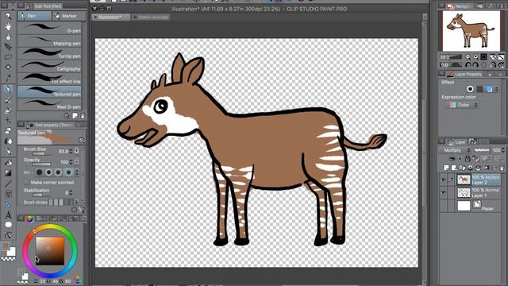The height and width of the screenshot is (286, 508).
Task: Click the delete layer trash icon
Action: click(x=502, y=168)
